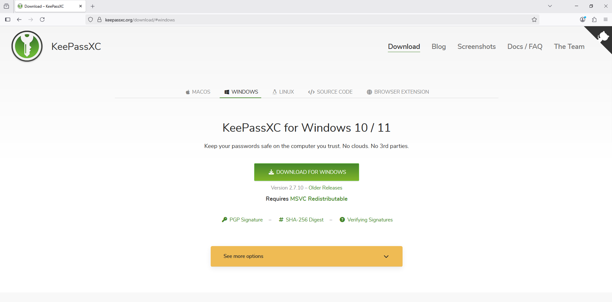The width and height of the screenshot is (612, 302).
Task: Toggle the sidebar icon in toolbar
Action: (x=8, y=19)
